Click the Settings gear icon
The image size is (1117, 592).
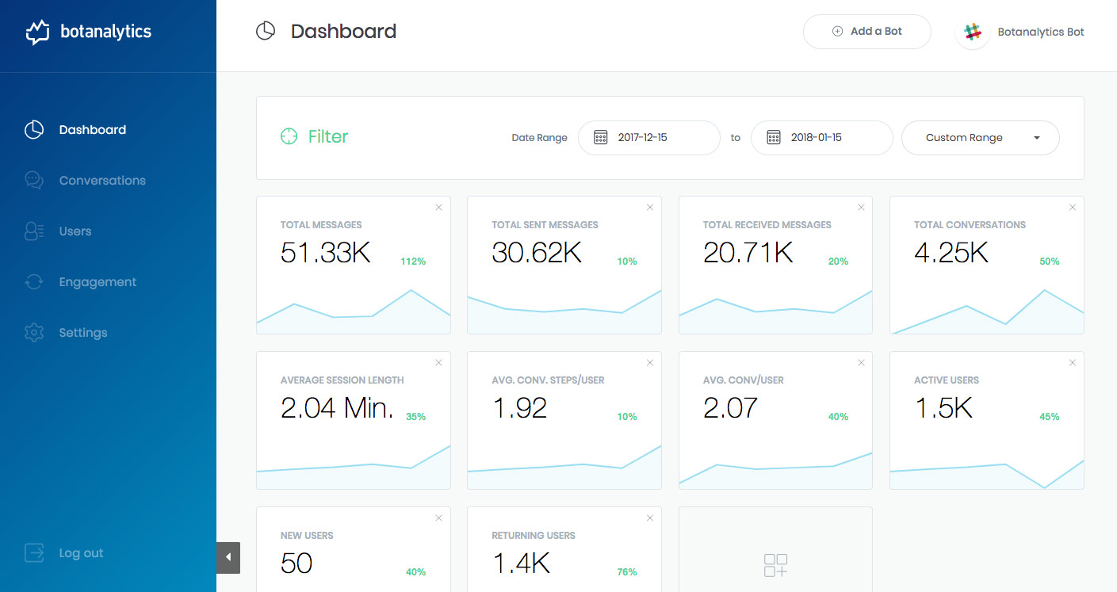[x=34, y=333]
